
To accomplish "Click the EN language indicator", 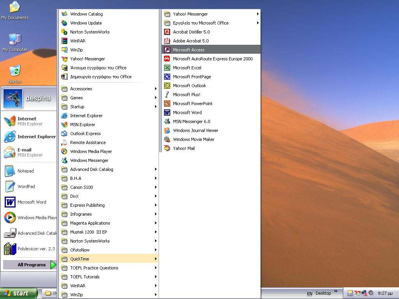I will point(309,294).
